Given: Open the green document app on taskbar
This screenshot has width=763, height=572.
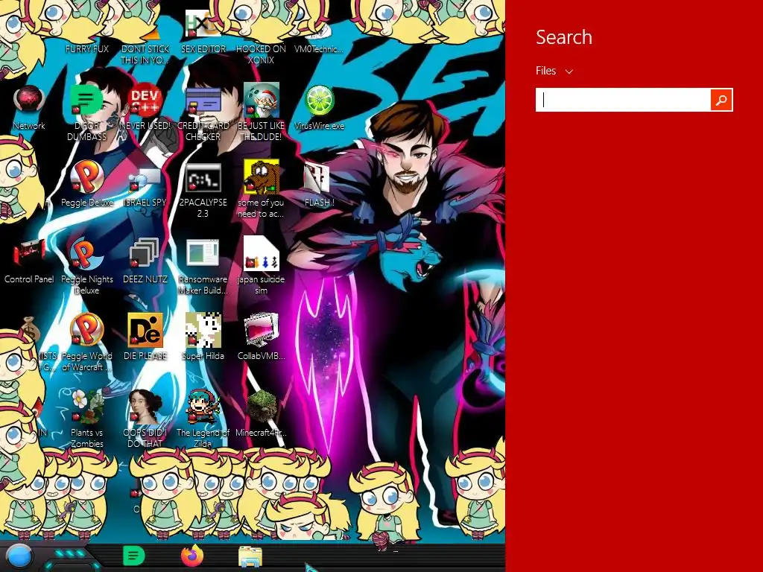Looking at the screenshot, I should tap(134, 556).
